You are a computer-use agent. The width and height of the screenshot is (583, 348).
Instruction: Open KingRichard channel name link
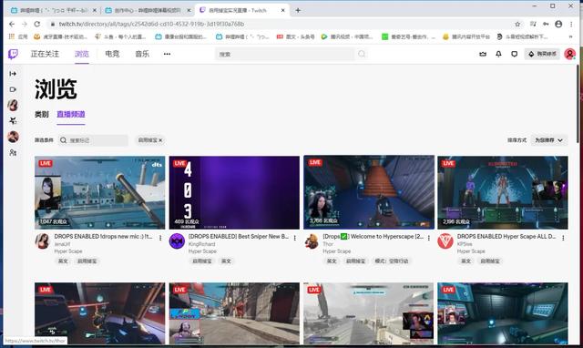(202, 244)
